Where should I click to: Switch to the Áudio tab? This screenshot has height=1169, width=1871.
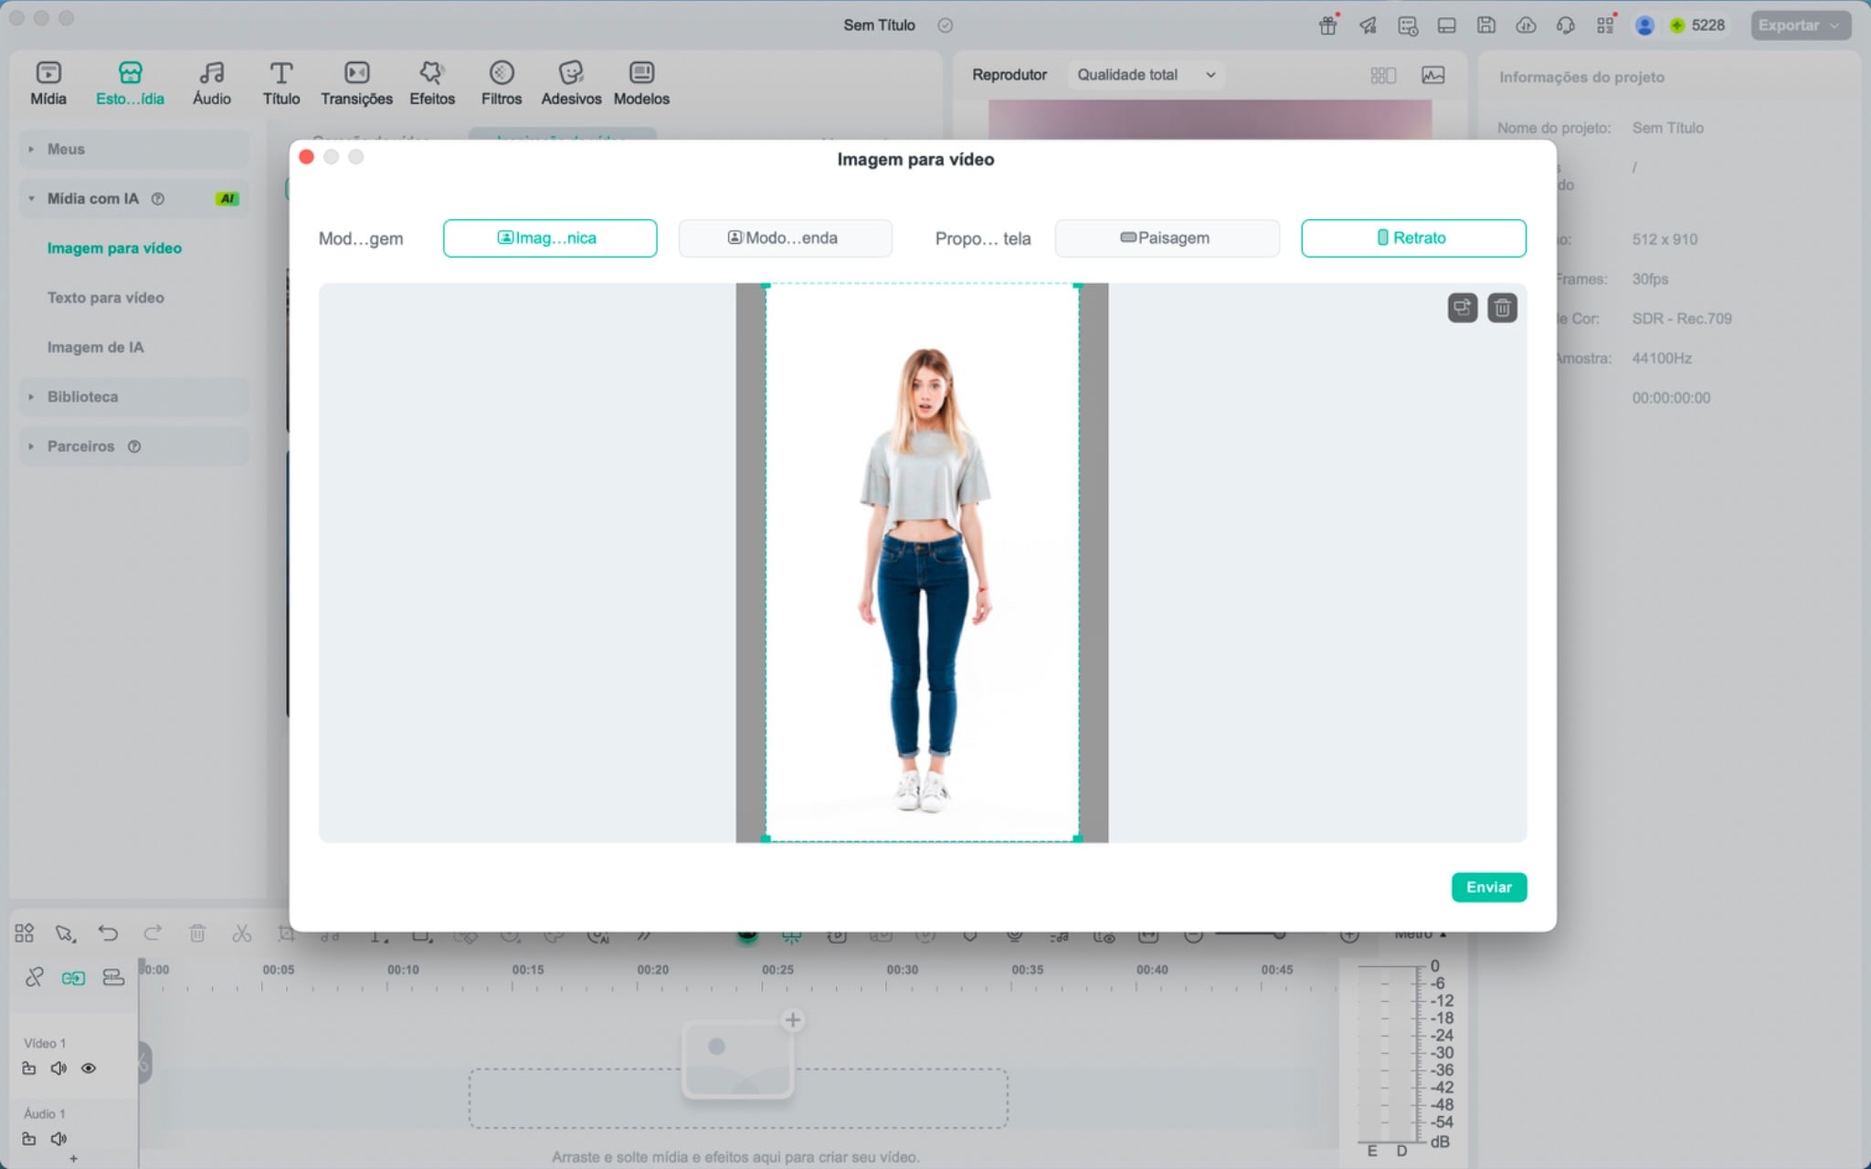point(212,83)
